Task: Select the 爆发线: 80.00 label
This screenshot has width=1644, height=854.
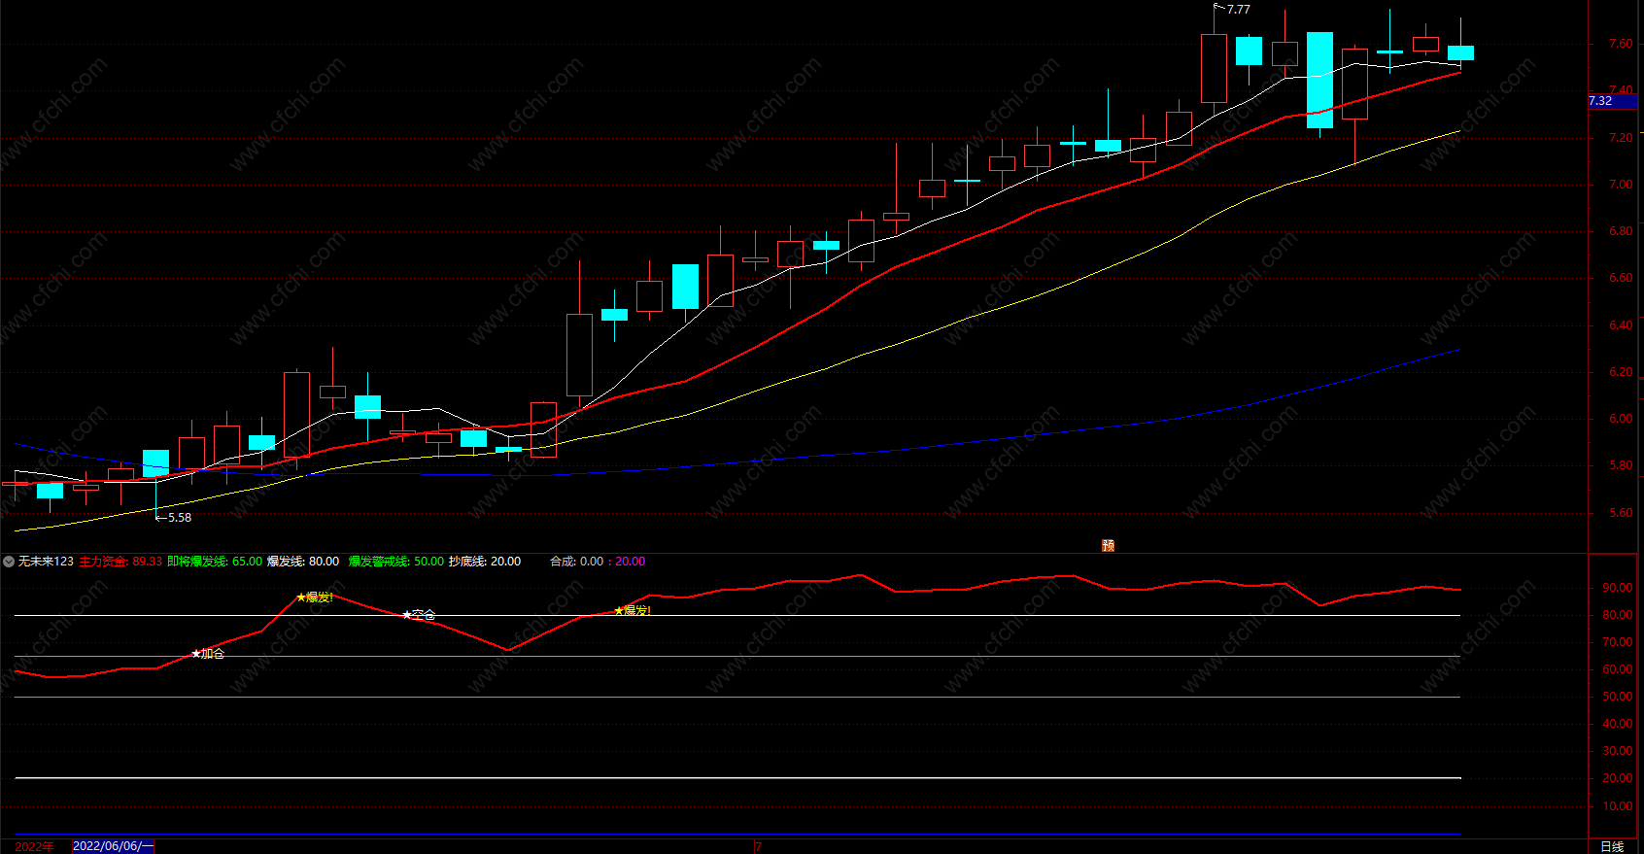Action: pyautogui.click(x=303, y=562)
